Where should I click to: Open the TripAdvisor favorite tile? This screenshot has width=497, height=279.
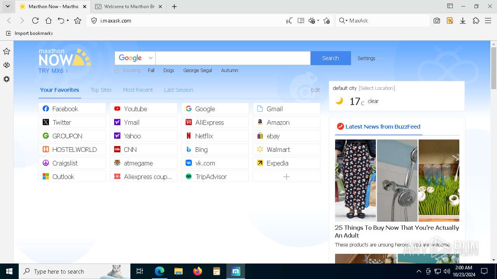[x=215, y=177]
